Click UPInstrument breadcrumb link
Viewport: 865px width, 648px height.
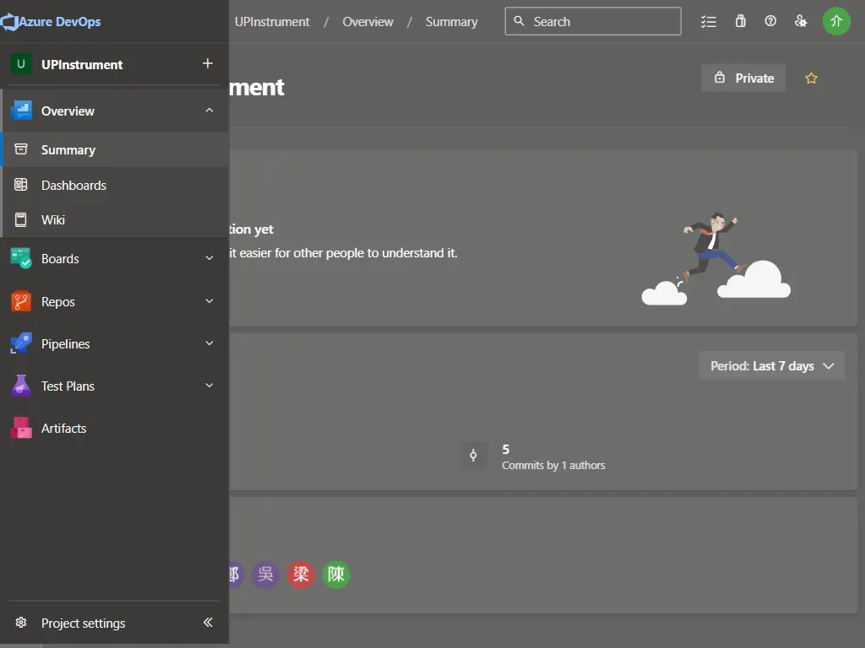[x=272, y=21]
